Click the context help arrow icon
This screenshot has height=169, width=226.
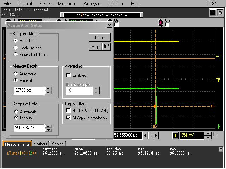[106, 47]
